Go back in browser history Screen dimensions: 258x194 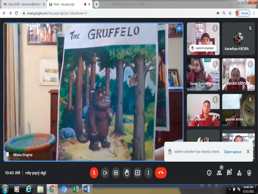[x=4, y=13]
